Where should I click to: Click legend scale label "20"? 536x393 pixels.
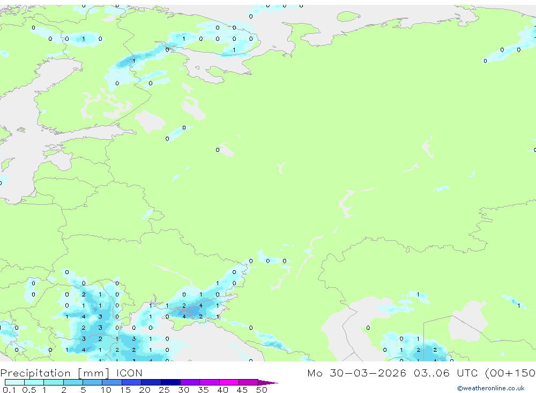(145, 390)
